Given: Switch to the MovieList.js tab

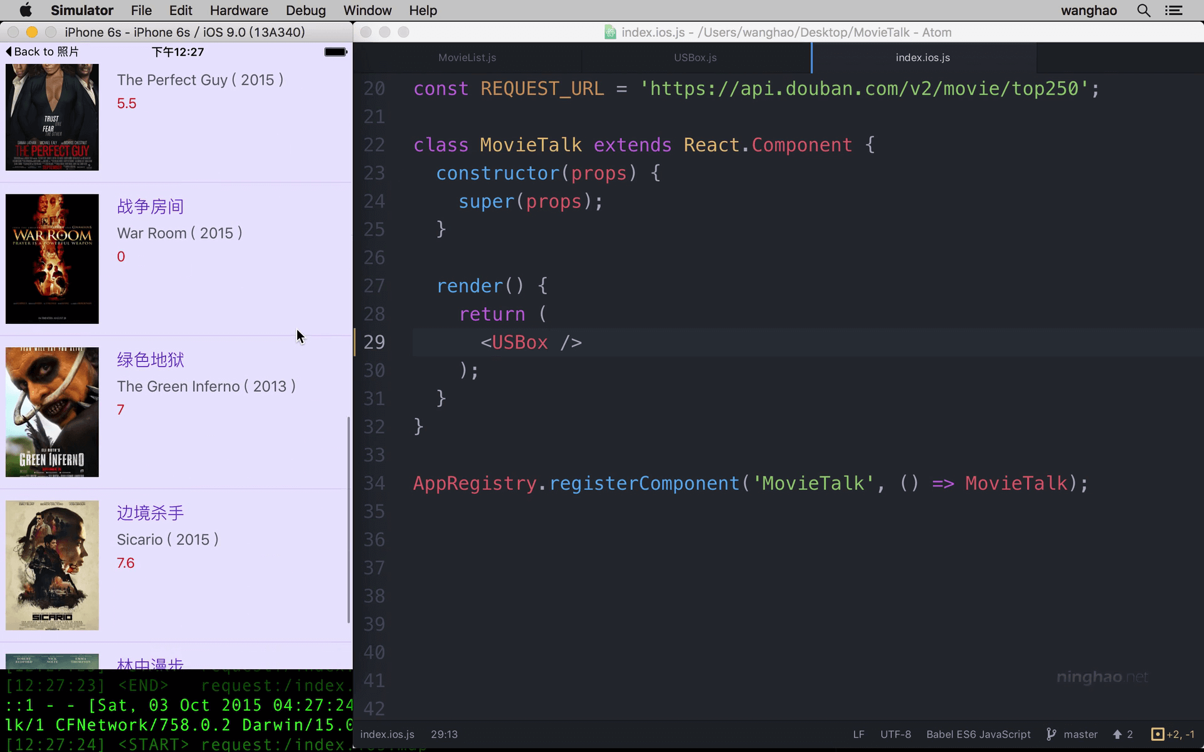Looking at the screenshot, I should tap(467, 58).
